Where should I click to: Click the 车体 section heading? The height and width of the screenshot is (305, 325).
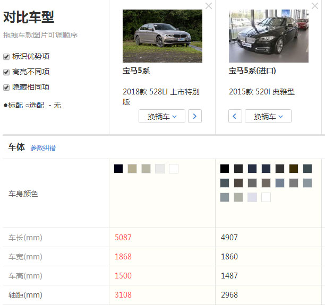click(16, 147)
